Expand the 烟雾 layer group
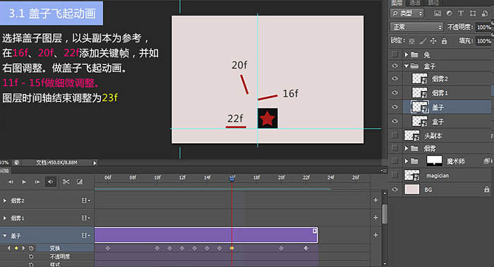Screen dimensions: 494x267 [x=406, y=148]
